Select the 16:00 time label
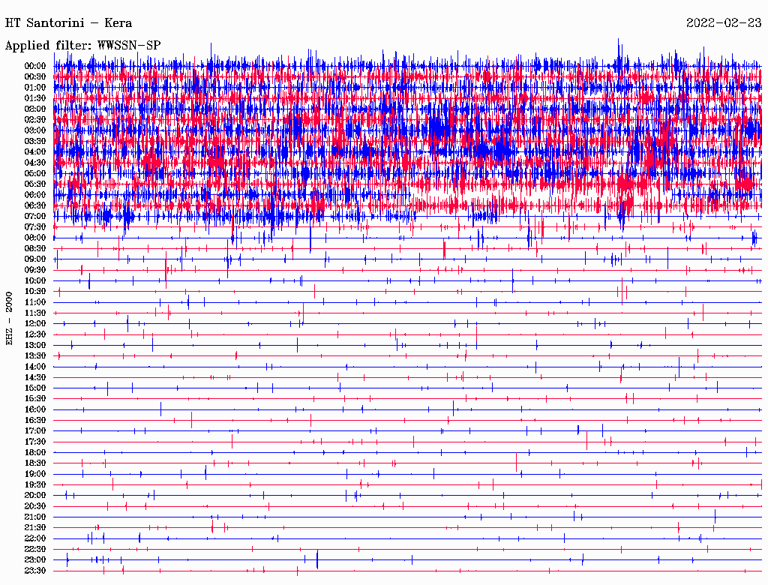This screenshot has height=585, width=768. (x=35, y=409)
